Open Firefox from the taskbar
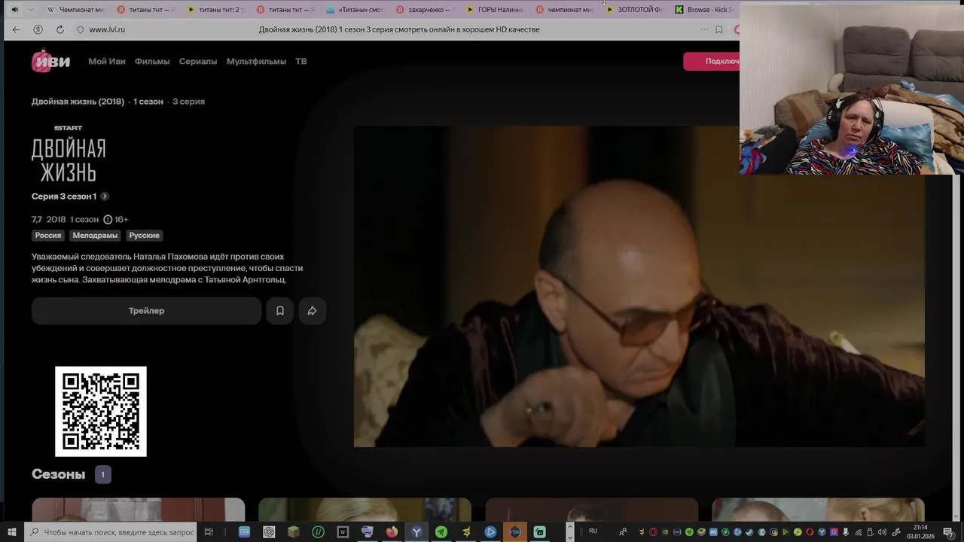 pyautogui.click(x=392, y=532)
